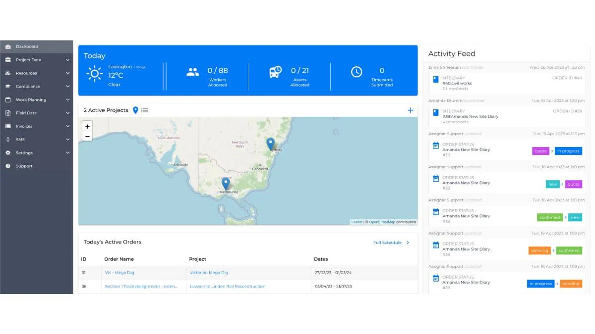
Task: Click the orange pending badge beside confirmed
Action: (x=539, y=250)
